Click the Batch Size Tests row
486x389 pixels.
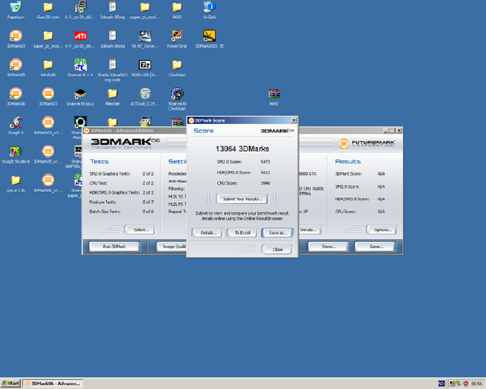(x=122, y=211)
